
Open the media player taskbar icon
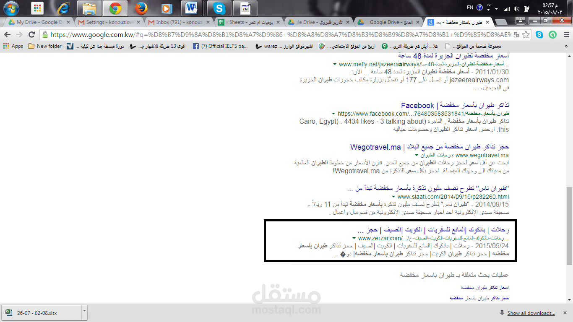(167, 8)
